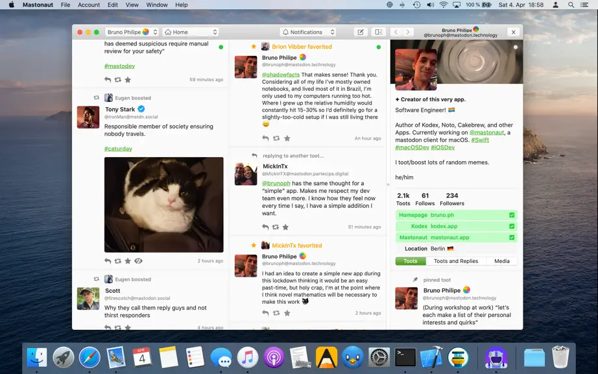This screenshot has height=374, width=598.
Task: Toggle the sidebar layout button
Action: [379, 32]
